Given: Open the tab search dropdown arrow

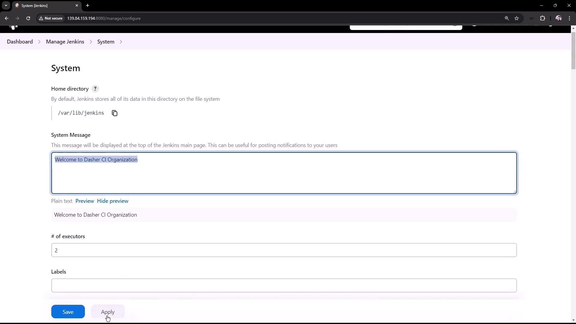Looking at the screenshot, I should [x=6, y=5].
